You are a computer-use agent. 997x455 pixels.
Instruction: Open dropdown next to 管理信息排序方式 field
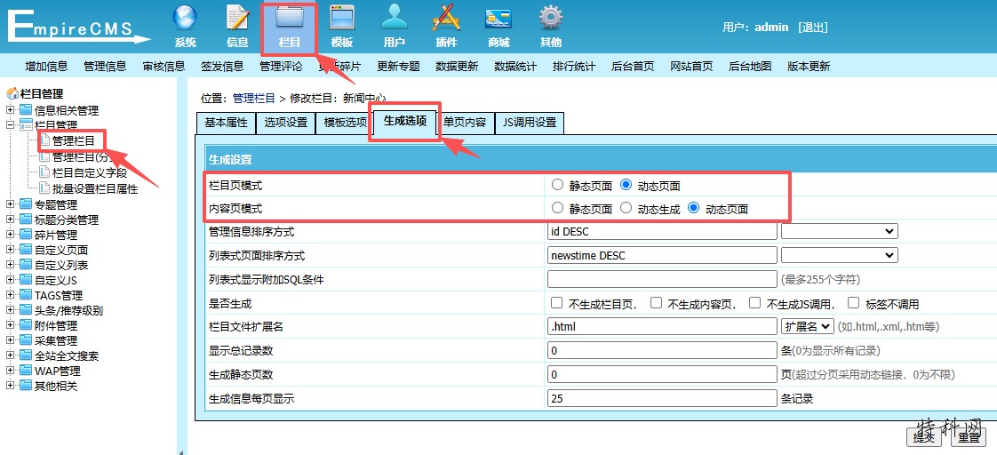click(840, 231)
